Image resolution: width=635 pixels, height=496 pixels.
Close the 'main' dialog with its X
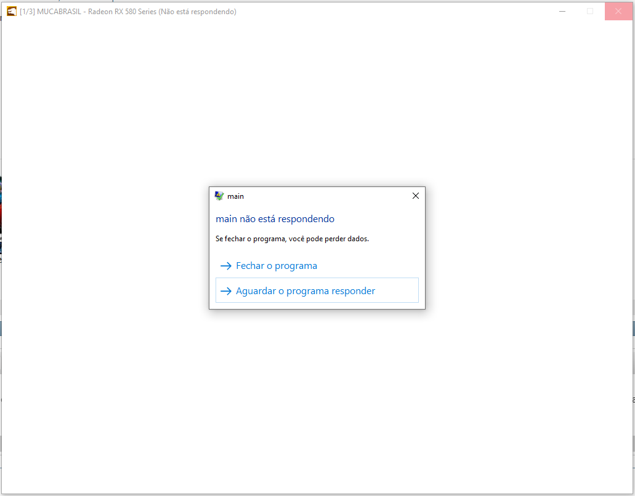pos(415,196)
